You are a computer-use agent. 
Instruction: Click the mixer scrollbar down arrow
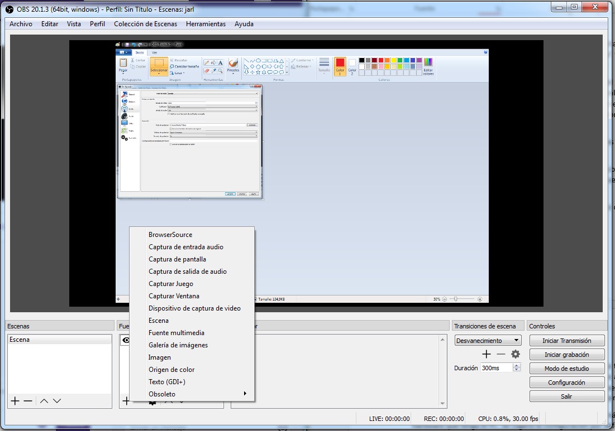click(x=442, y=403)
